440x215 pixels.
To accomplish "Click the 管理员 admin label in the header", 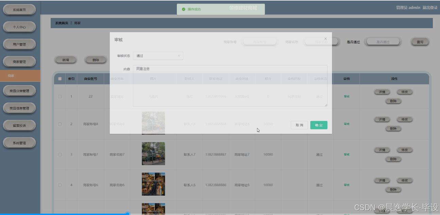I will [x=408, y=7].
